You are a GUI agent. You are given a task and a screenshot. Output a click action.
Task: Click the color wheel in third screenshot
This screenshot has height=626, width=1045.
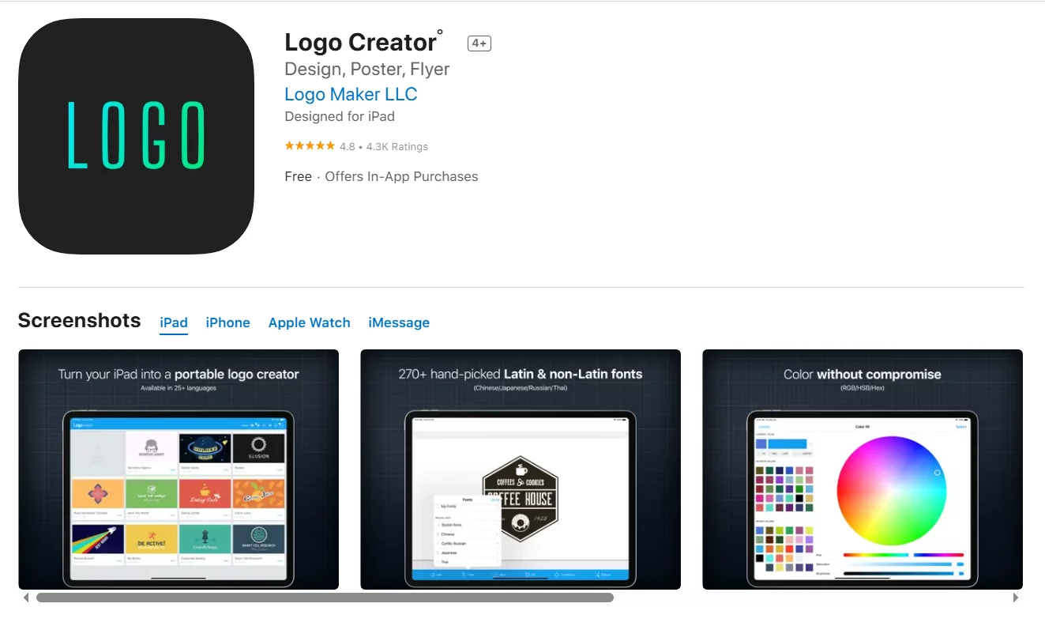click(x=890, y=489)
